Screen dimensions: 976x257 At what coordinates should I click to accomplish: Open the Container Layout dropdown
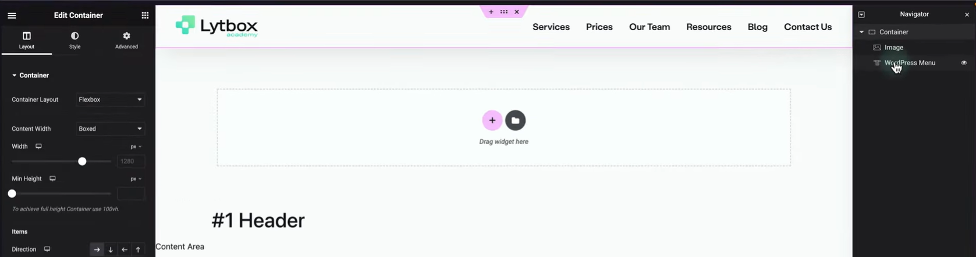pos(110,99)
